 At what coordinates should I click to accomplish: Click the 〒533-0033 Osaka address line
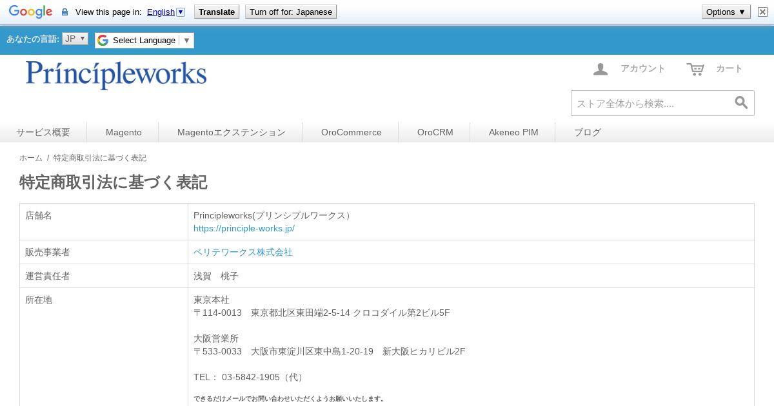point(330,351)
